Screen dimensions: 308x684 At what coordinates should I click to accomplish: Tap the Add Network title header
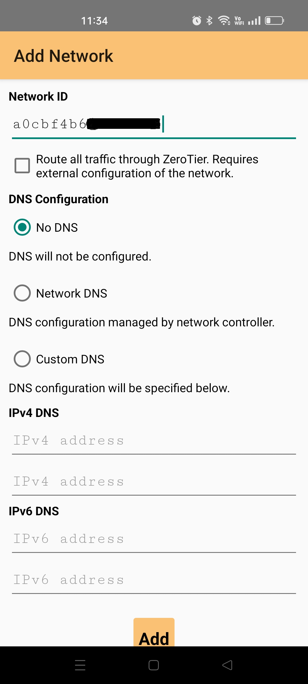click(x=64, y=56)
